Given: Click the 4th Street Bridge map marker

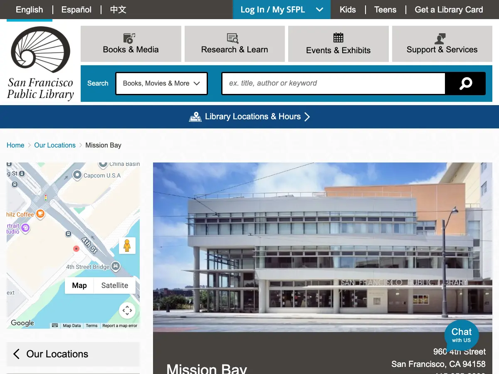Looking at the screenshot, I should 116,266.
